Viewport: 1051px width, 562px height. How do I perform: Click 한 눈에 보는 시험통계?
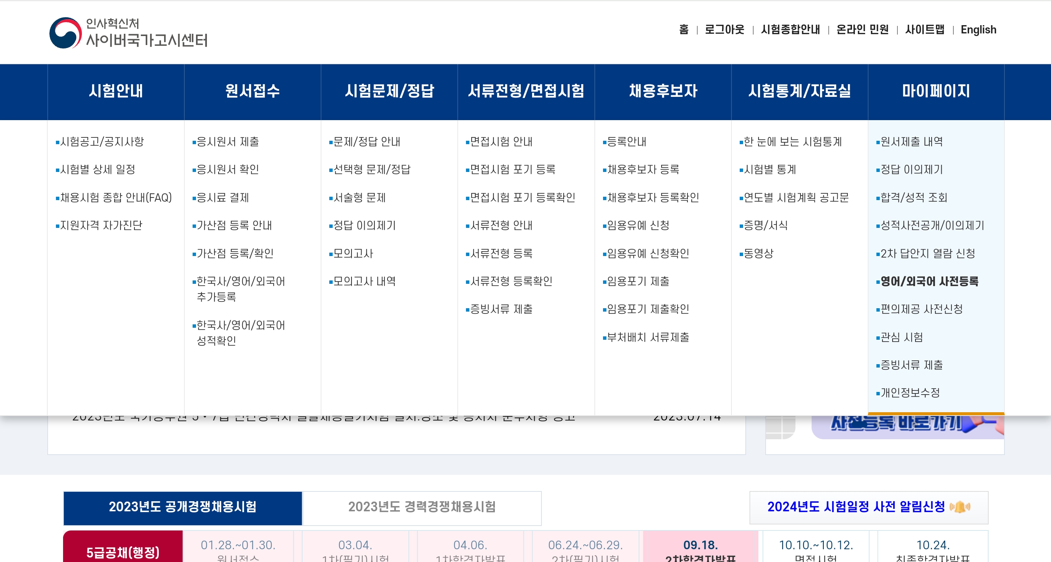[x=792, y=142]
